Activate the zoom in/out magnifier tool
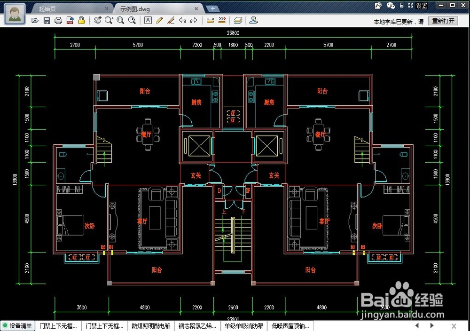The height and width of the screenshot is (331, 470). click(109, 20)
